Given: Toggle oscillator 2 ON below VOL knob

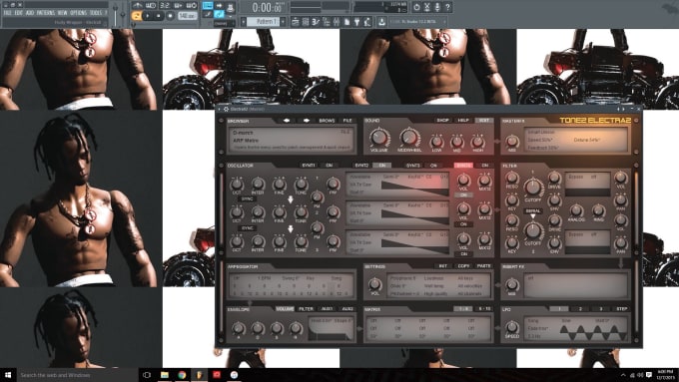Looking at the screenshot, I should tap(463, 224).
